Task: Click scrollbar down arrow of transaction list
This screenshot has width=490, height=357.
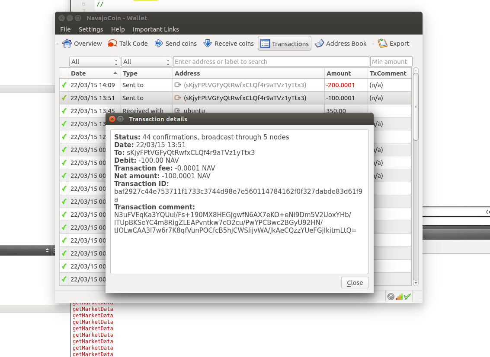Action: (415, 283)
